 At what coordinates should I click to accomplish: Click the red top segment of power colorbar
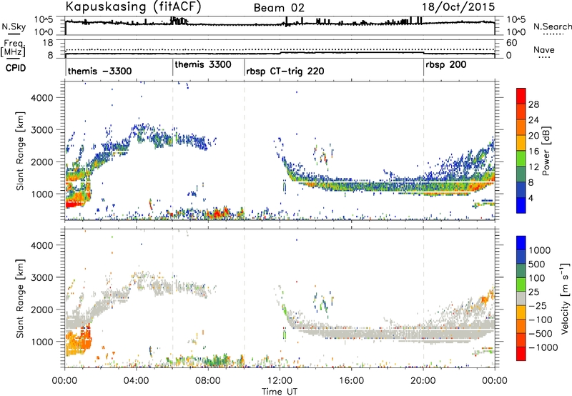(x=521, y=96)
